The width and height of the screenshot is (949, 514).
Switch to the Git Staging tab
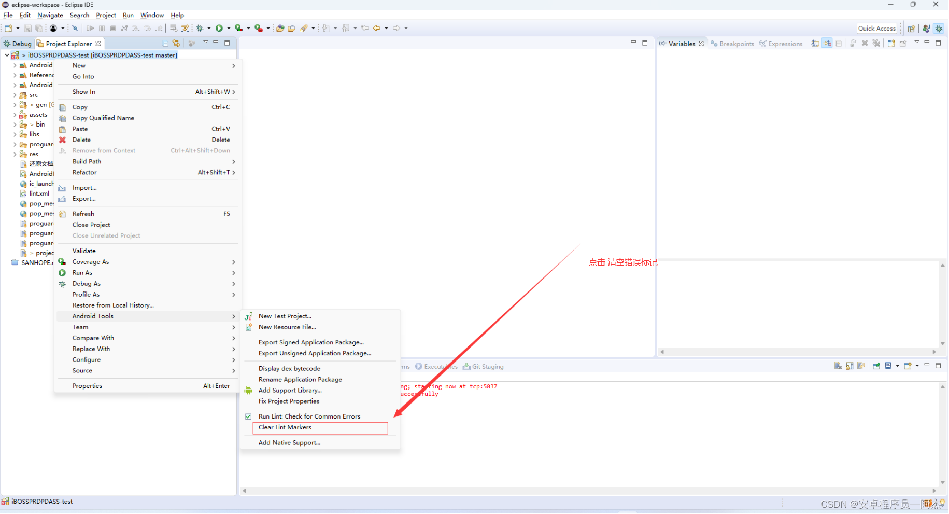point(484,367)
